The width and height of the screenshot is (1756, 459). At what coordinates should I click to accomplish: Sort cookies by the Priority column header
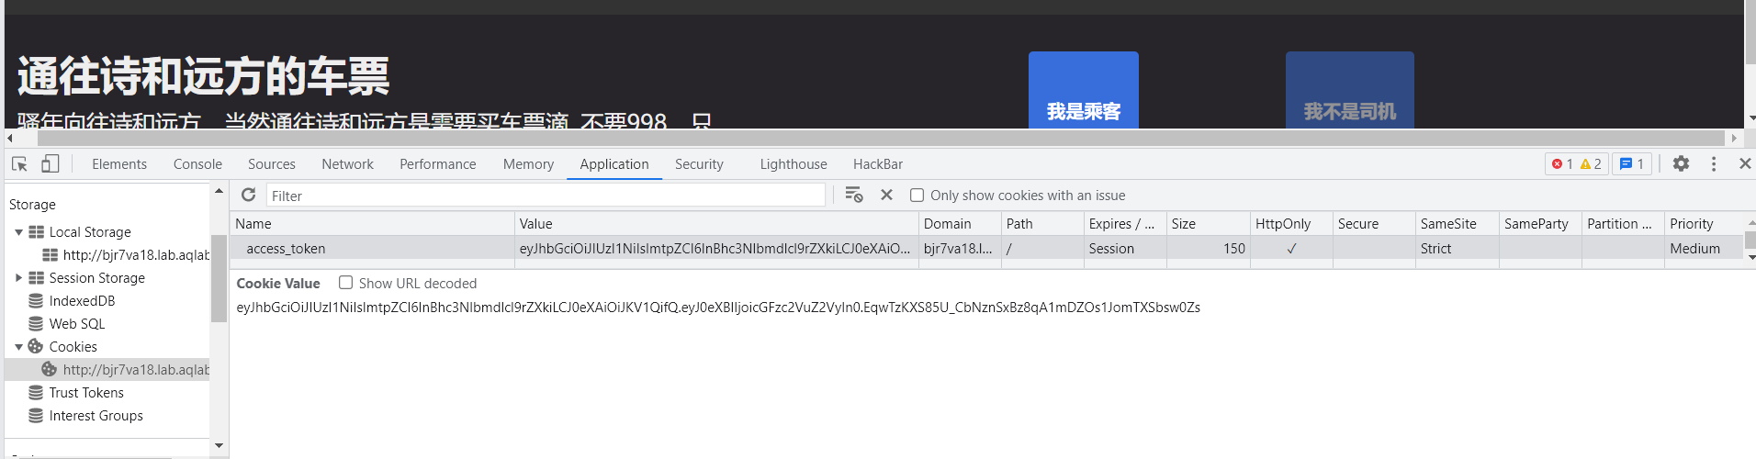(1704, 223)
